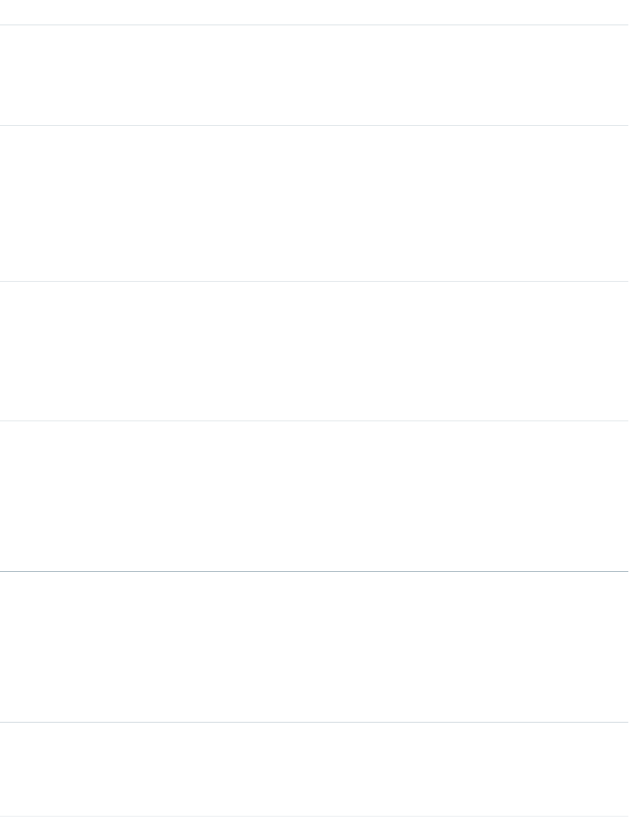Click the thin blank strip above the first divider
Screen dimensions: 629x817
tap(314, 12)
